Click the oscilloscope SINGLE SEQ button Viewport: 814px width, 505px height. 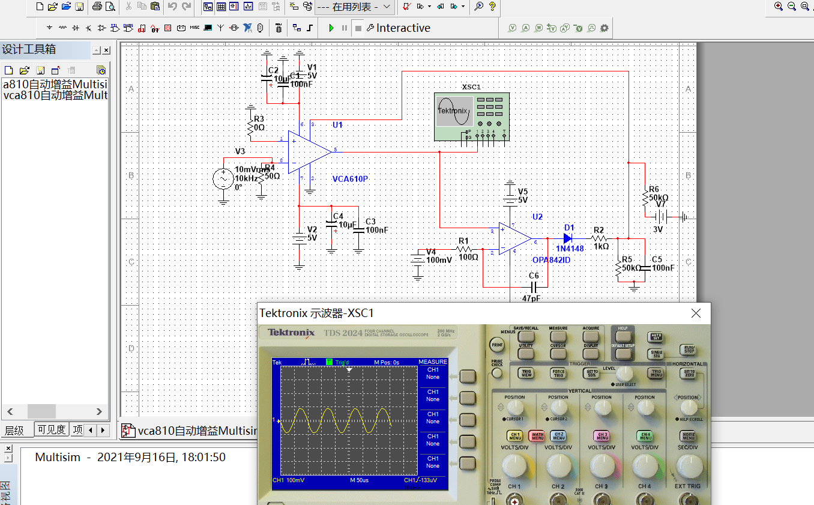click(x=656, y=354)
